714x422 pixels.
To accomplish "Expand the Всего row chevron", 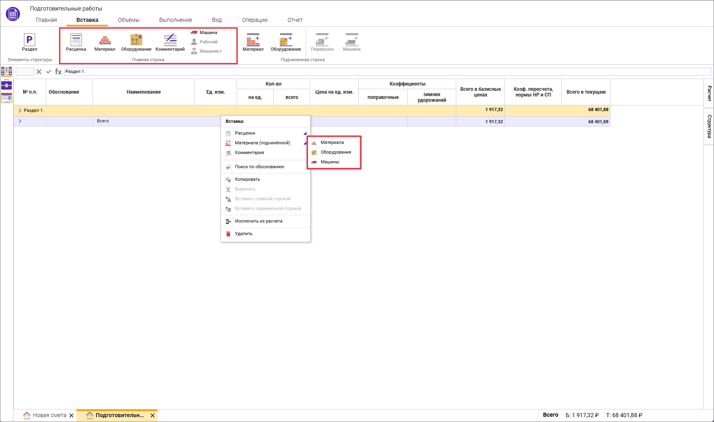I will [x=20, y=121].
